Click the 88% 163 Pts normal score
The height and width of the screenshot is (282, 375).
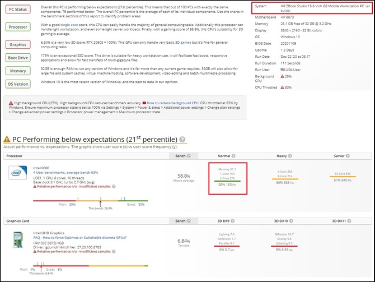[x=227, y=185]
